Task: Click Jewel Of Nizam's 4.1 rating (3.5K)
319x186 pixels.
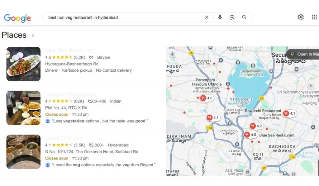Action: coord(65,145)
